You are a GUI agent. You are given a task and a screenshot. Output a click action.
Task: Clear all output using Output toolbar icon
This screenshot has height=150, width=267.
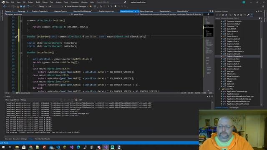76,100
